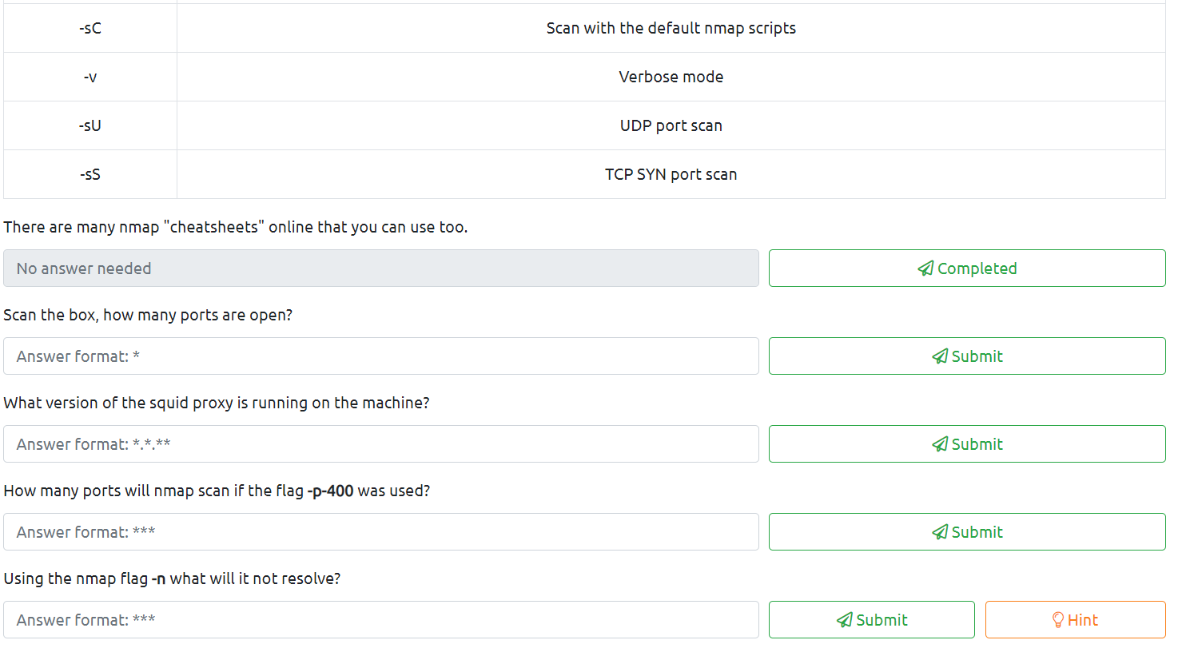Select the -v flag table cell
This screenshot has height=648, width=1182.
90,78
